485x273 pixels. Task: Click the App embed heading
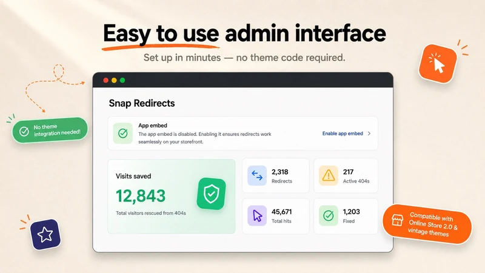[153, 126]
